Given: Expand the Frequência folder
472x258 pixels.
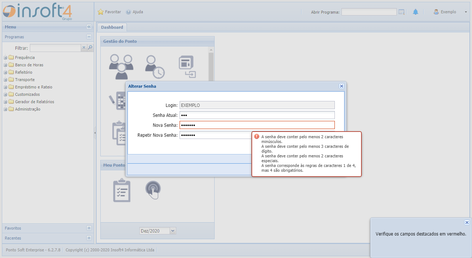Looking at the screenshot, I should 6,57.
